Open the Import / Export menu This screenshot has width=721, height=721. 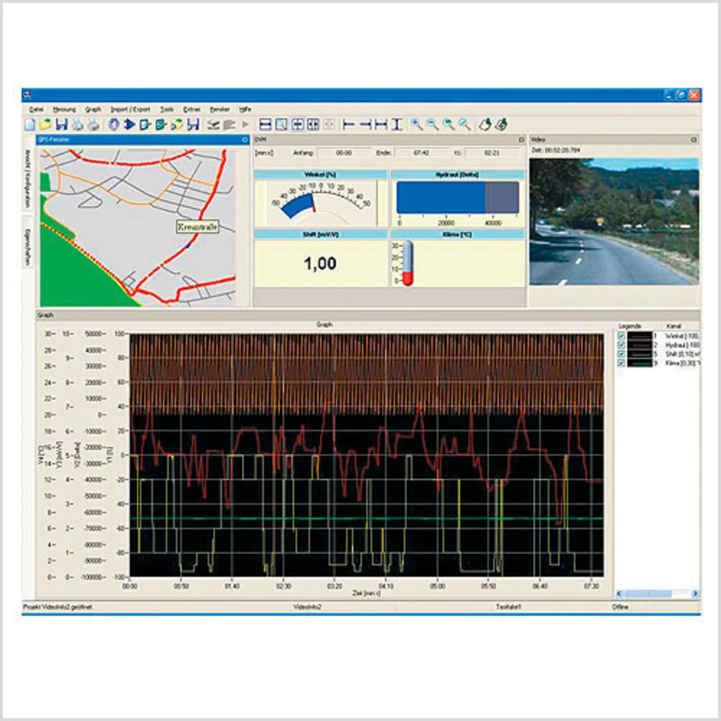[x=130, y=109]
